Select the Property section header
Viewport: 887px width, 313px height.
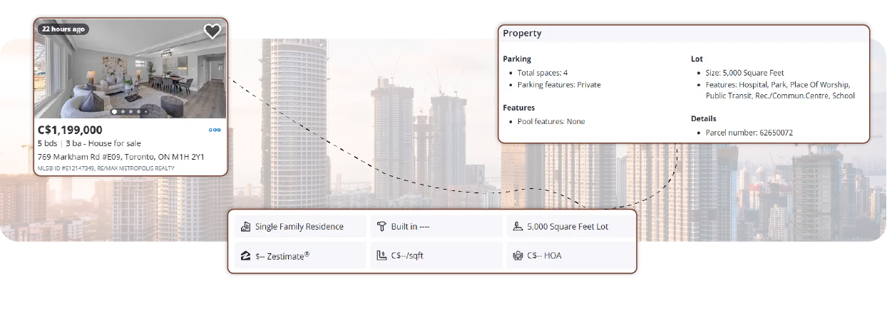pyautogui.click(x=522, y=34)
